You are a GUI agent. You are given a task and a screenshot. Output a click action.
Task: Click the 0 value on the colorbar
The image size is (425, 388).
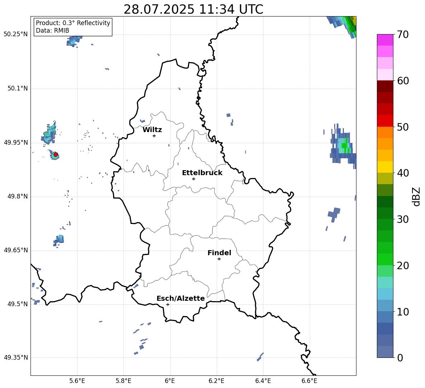tap(400, 357)
